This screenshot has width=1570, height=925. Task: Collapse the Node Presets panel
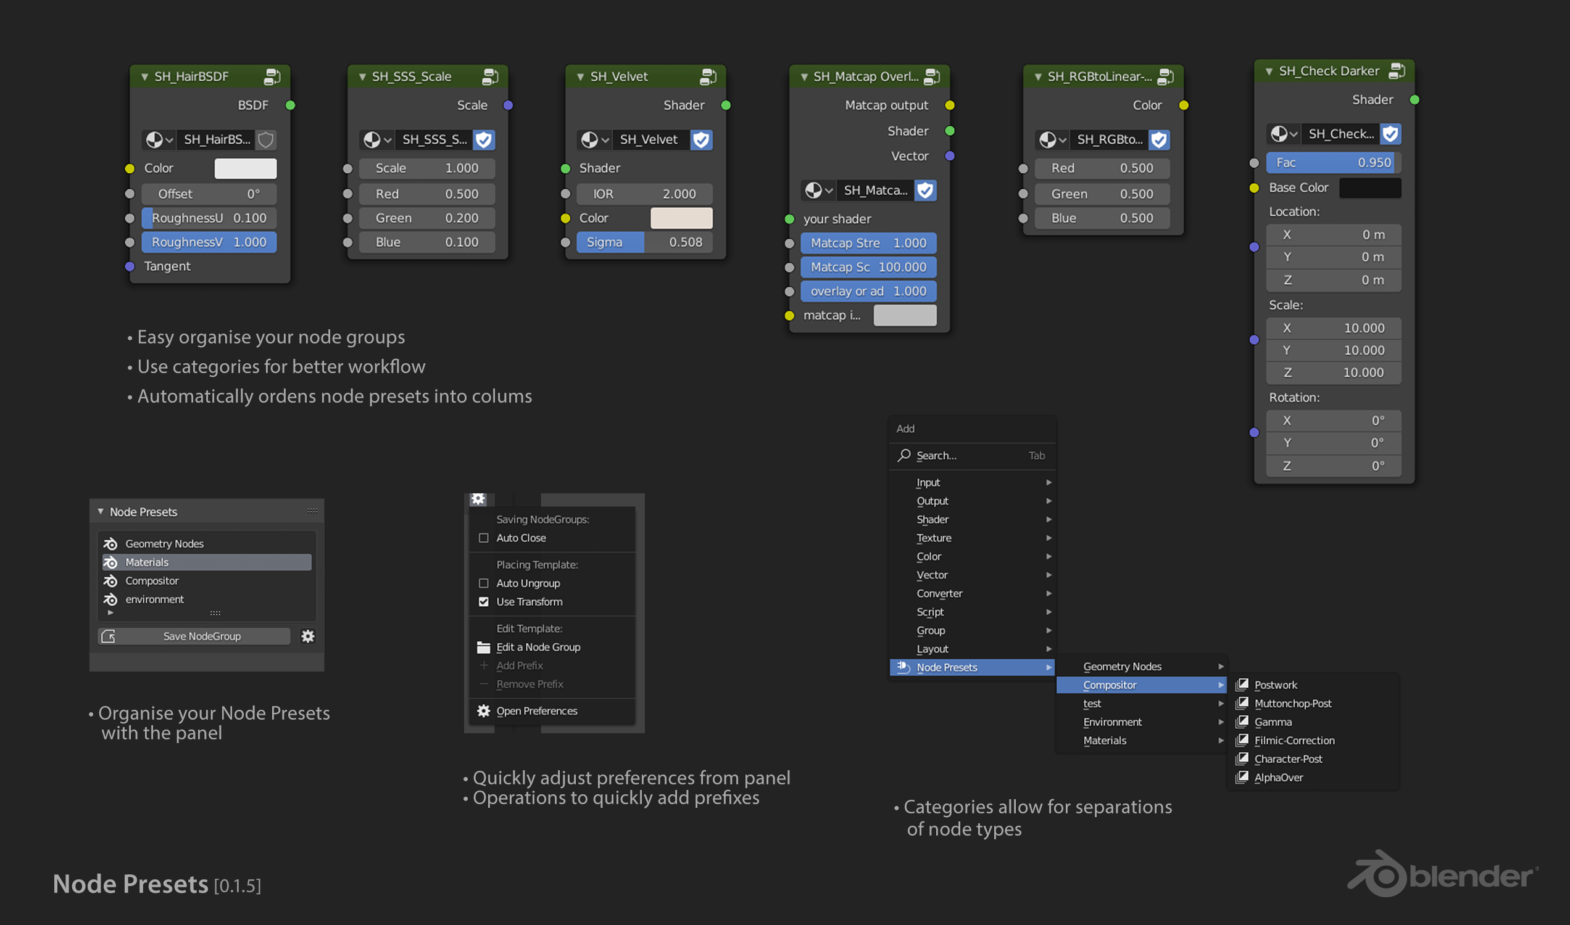point(101,511)
